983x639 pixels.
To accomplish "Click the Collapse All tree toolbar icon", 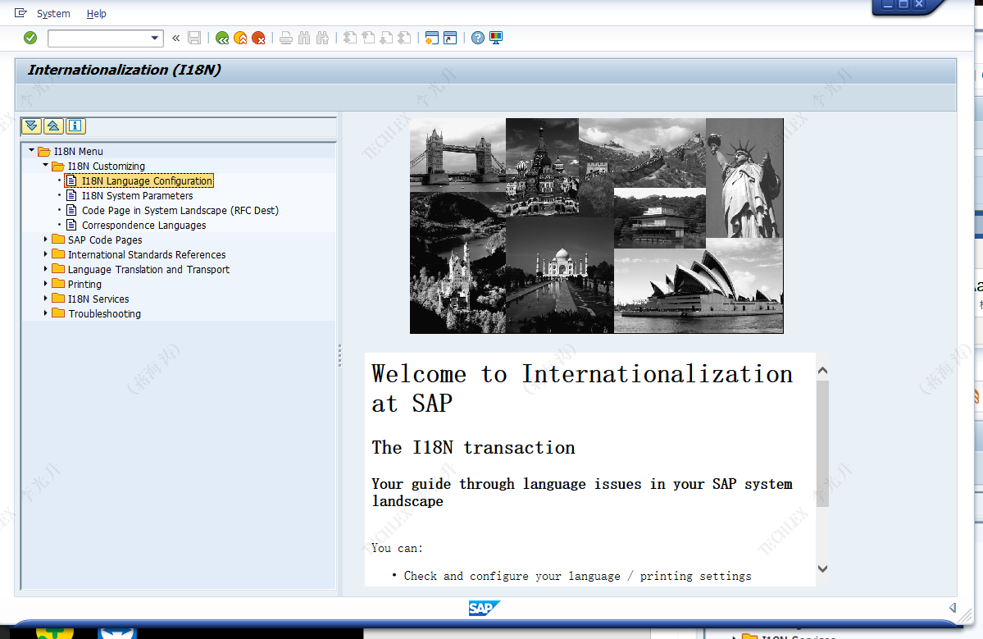I will [x=53, y=126].
